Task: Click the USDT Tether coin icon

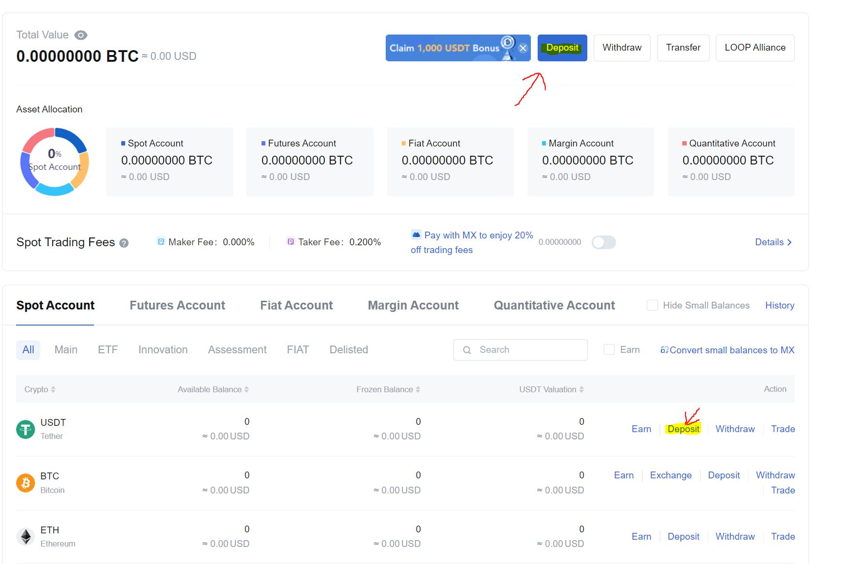Action: [x=25, y=429]
